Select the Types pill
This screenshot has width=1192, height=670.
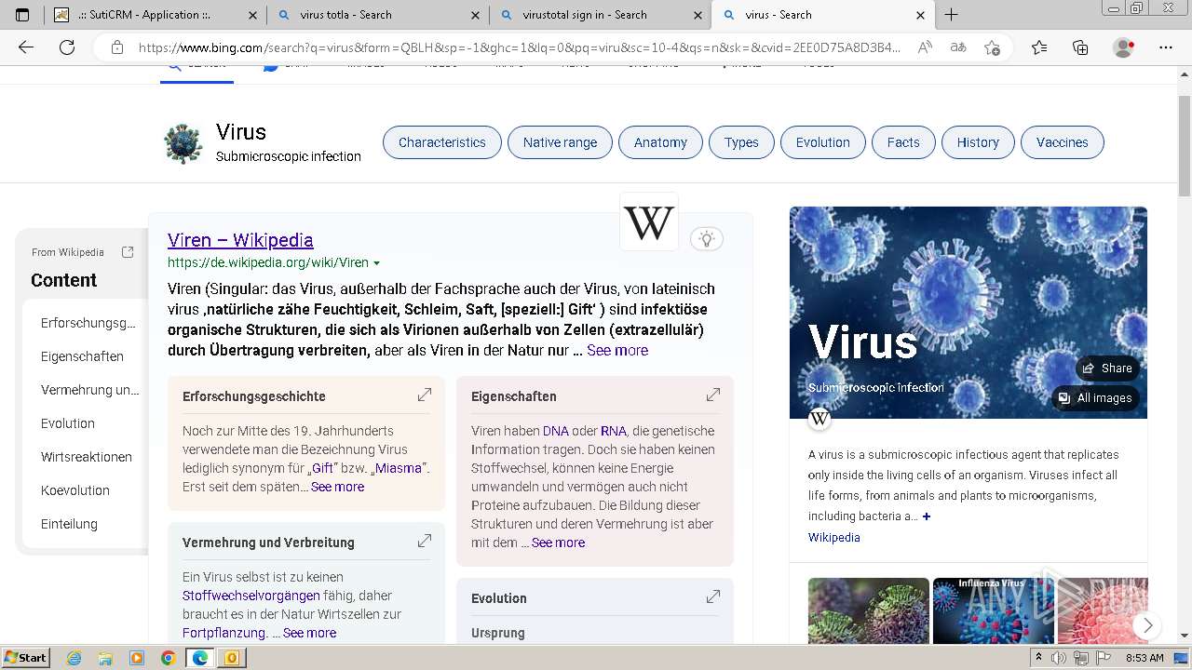pos(741,142)
